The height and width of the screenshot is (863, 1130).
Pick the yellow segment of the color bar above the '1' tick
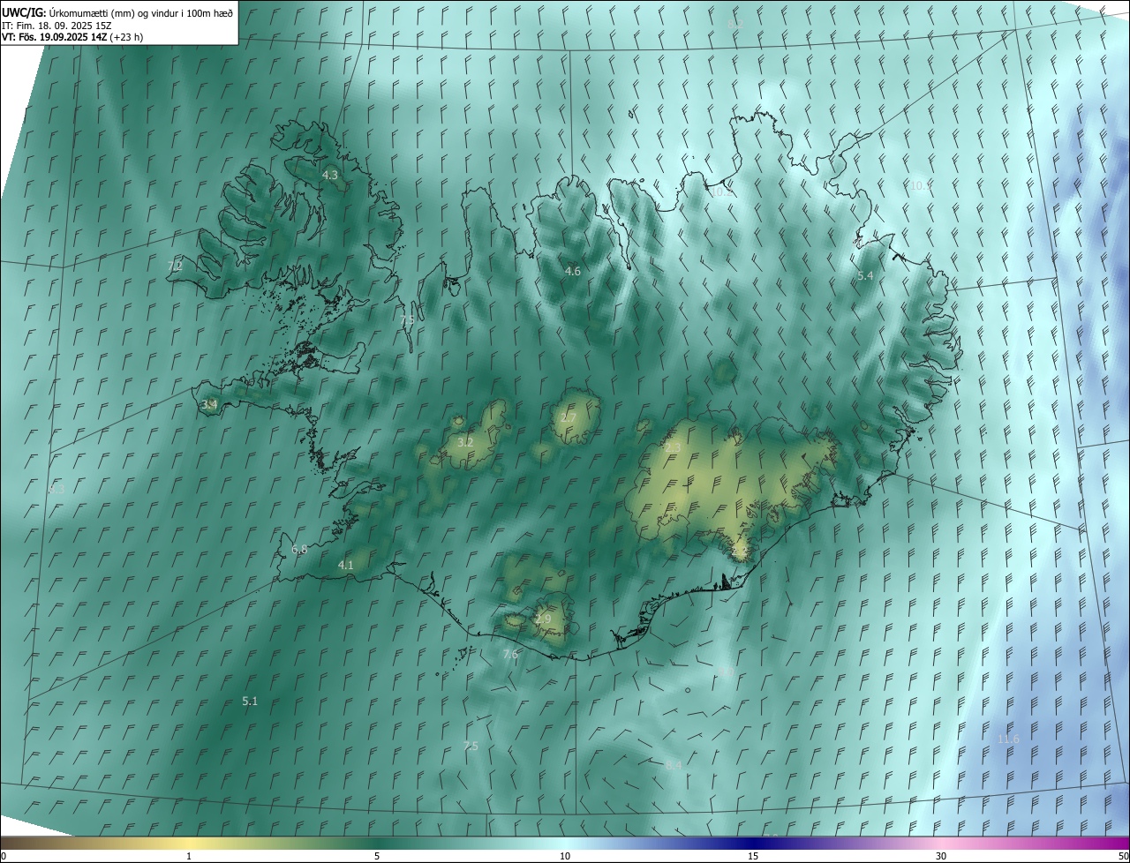point(189,843)
